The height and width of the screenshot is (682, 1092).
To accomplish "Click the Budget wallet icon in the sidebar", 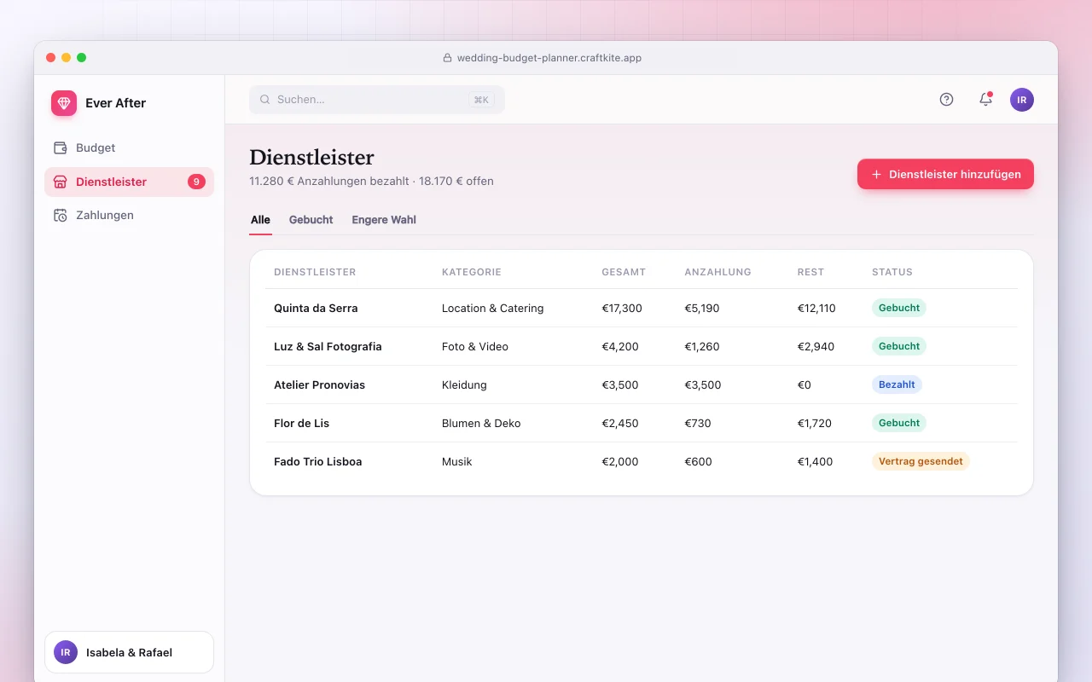I will tap(61, 147).
